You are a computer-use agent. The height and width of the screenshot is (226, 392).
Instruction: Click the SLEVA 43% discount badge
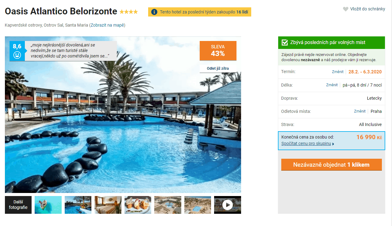click(218, 51)
